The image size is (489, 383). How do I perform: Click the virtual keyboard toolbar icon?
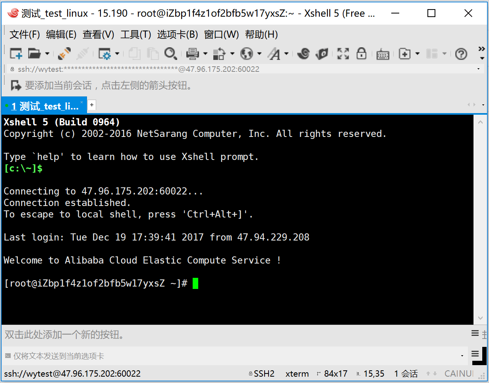[383, 54]
